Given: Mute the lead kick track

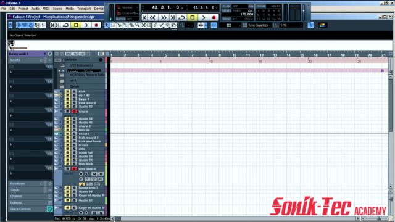Looking at the screenshot, I should [x=67, y=163].
